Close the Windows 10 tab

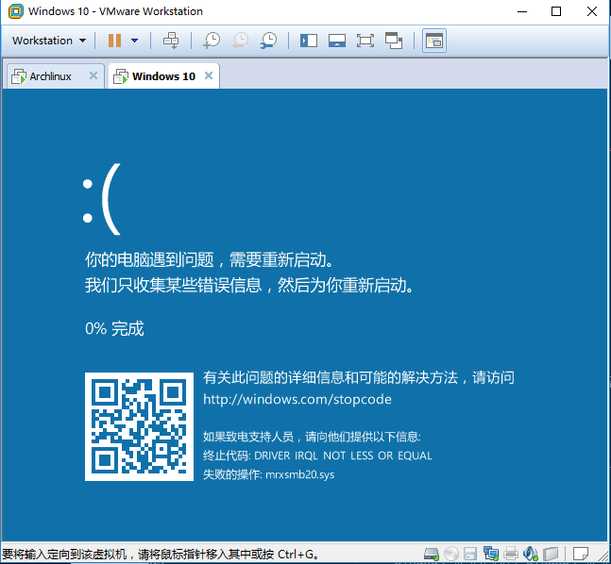209,75
